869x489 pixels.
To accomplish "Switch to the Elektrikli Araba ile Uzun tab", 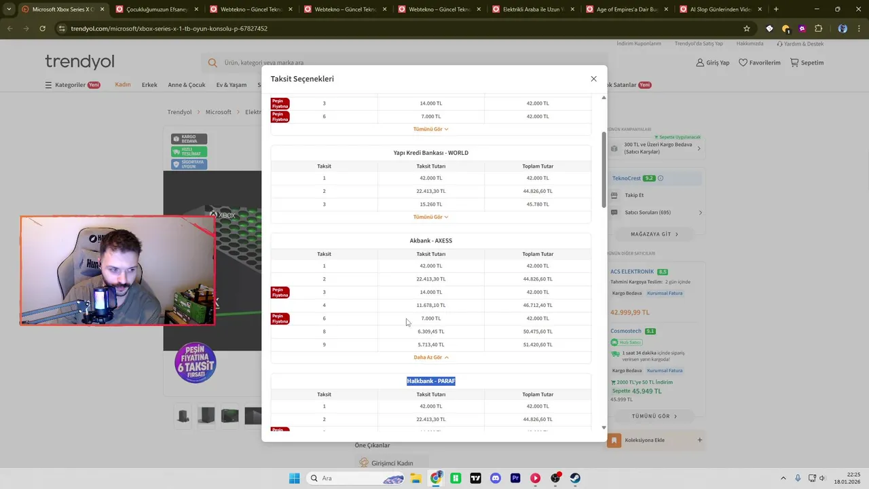I will tap(533, 10).
